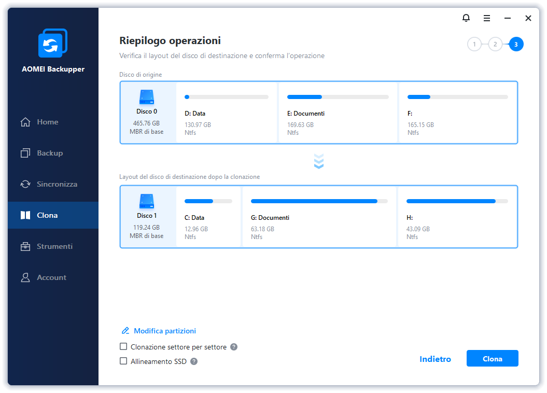The image size is (547, 393).
Task: Click the '119.24 GB' disk size text
Action: pos(147,228)
